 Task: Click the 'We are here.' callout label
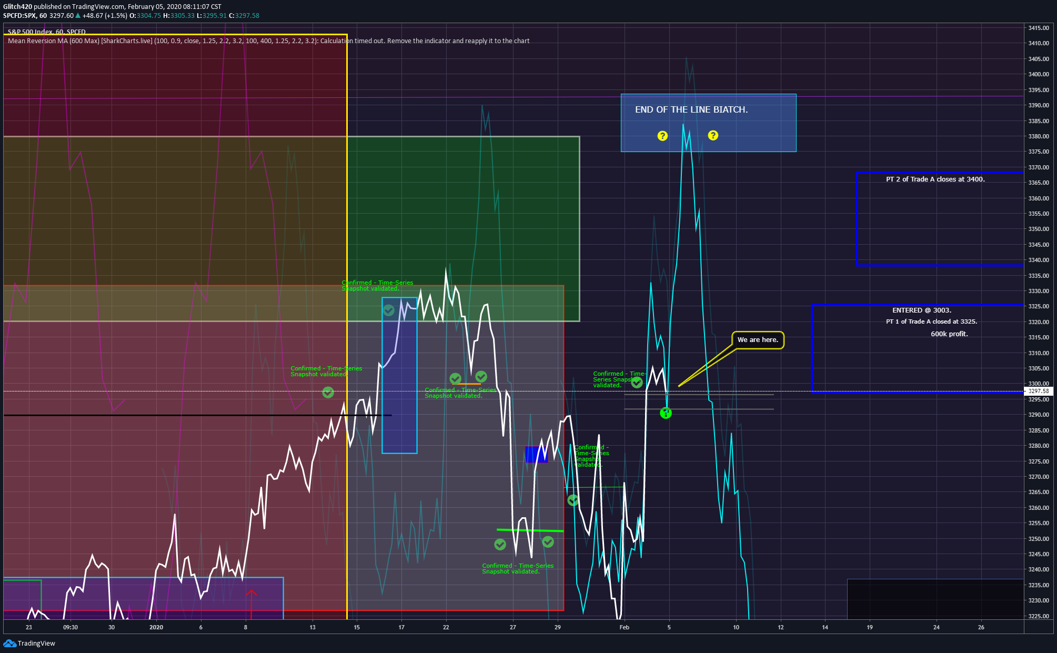pos(758,340)
